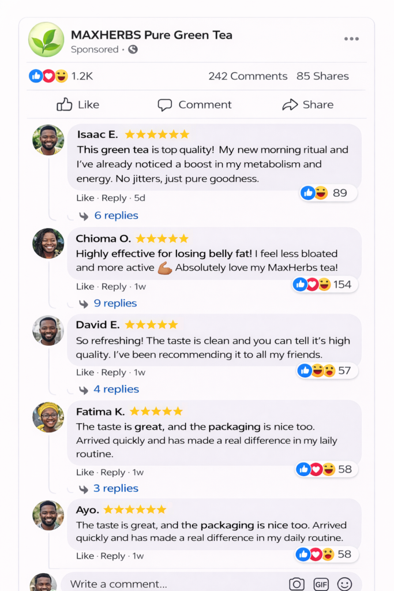Click the globe public audience icon
This screenshot has height=591, width=394.
click(x=133, y=50)
